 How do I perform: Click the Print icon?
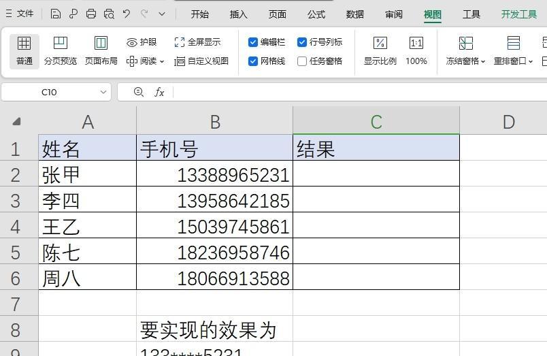click(91, 14)
